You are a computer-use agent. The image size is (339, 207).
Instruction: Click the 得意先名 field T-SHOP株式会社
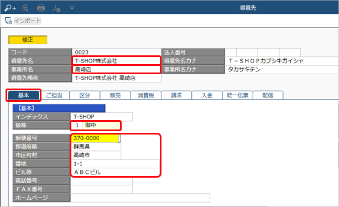click(116, 61)
